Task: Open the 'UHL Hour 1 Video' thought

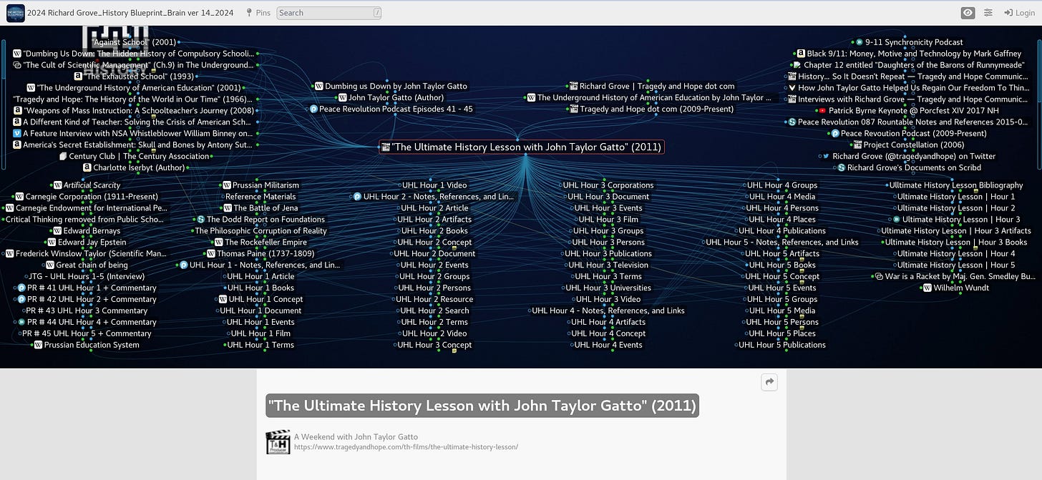Action: click(434, 185)
